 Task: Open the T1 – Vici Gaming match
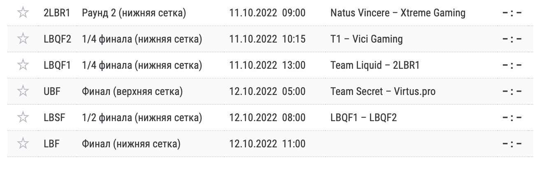point(367,39)
